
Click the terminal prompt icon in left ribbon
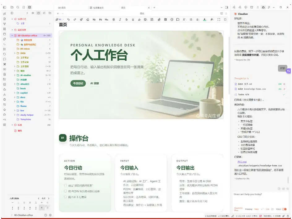pyautogui.click(x=5, y=44)
